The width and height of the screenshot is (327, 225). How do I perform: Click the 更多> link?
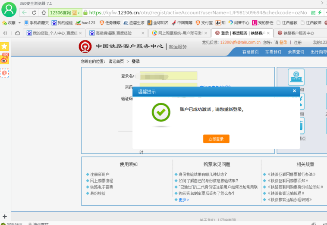tap(184, 200)
